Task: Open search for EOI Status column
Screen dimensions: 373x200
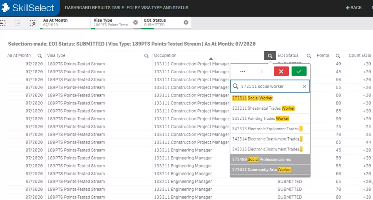Action: coord(309,56)
